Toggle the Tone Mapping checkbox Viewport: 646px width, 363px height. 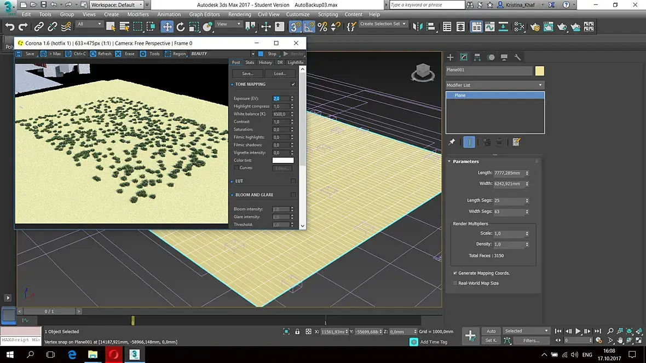tap(293, 84)
